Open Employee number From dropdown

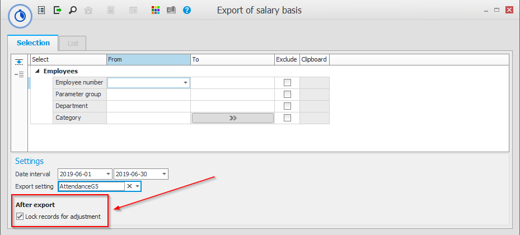tap(185, 83)
